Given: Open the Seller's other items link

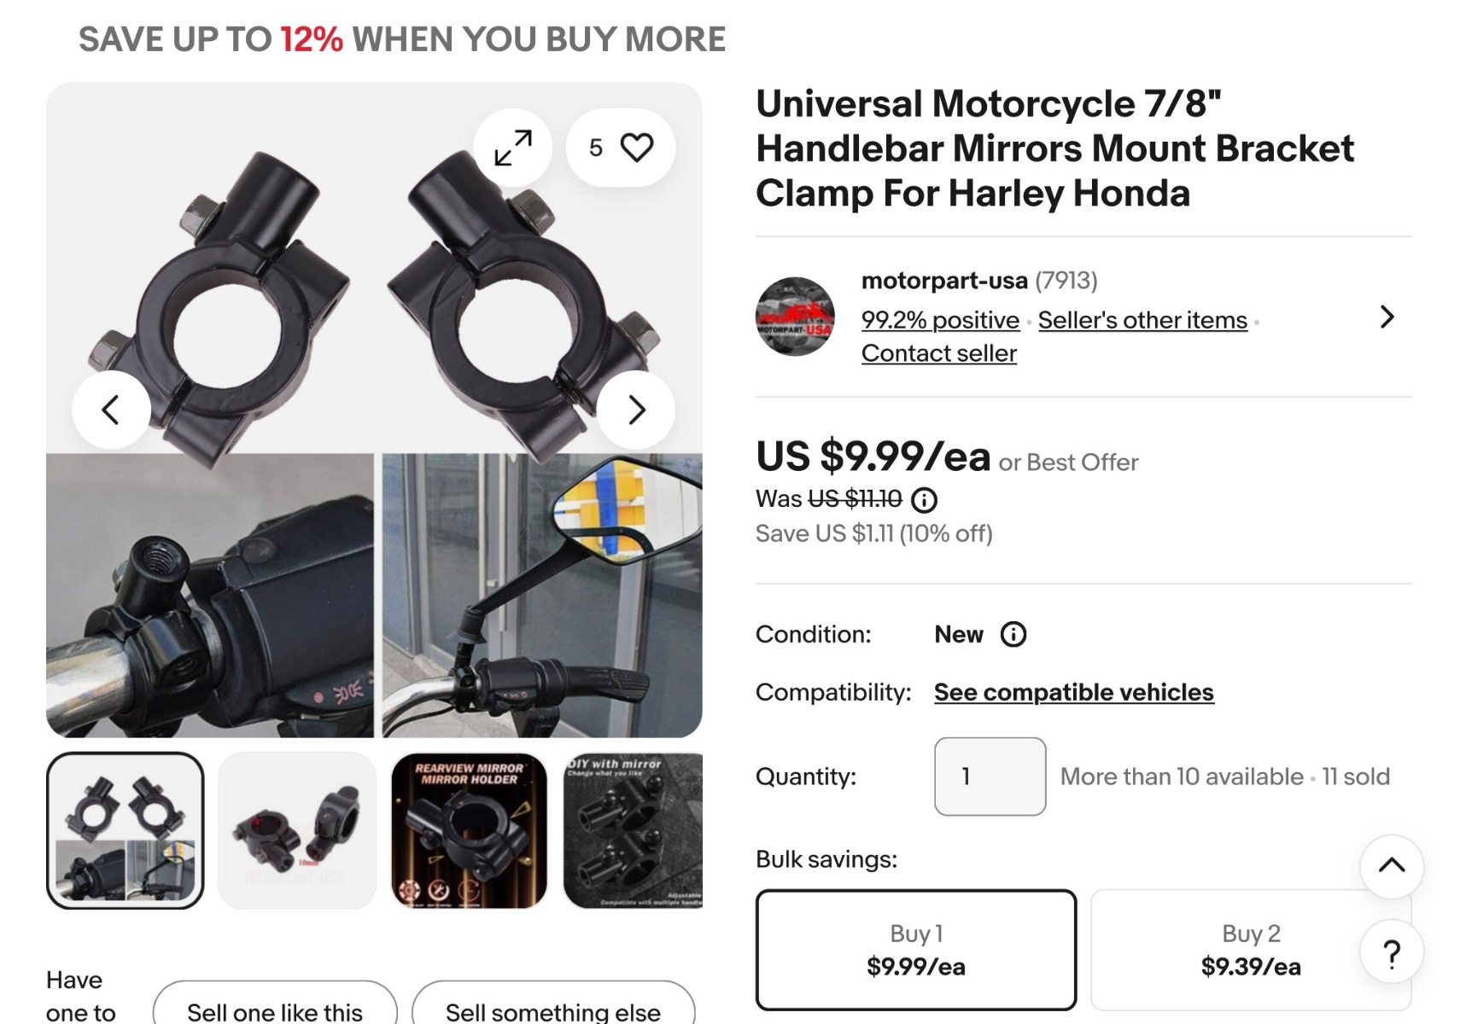Looking at the screenshot, I should click(1142, 320).
